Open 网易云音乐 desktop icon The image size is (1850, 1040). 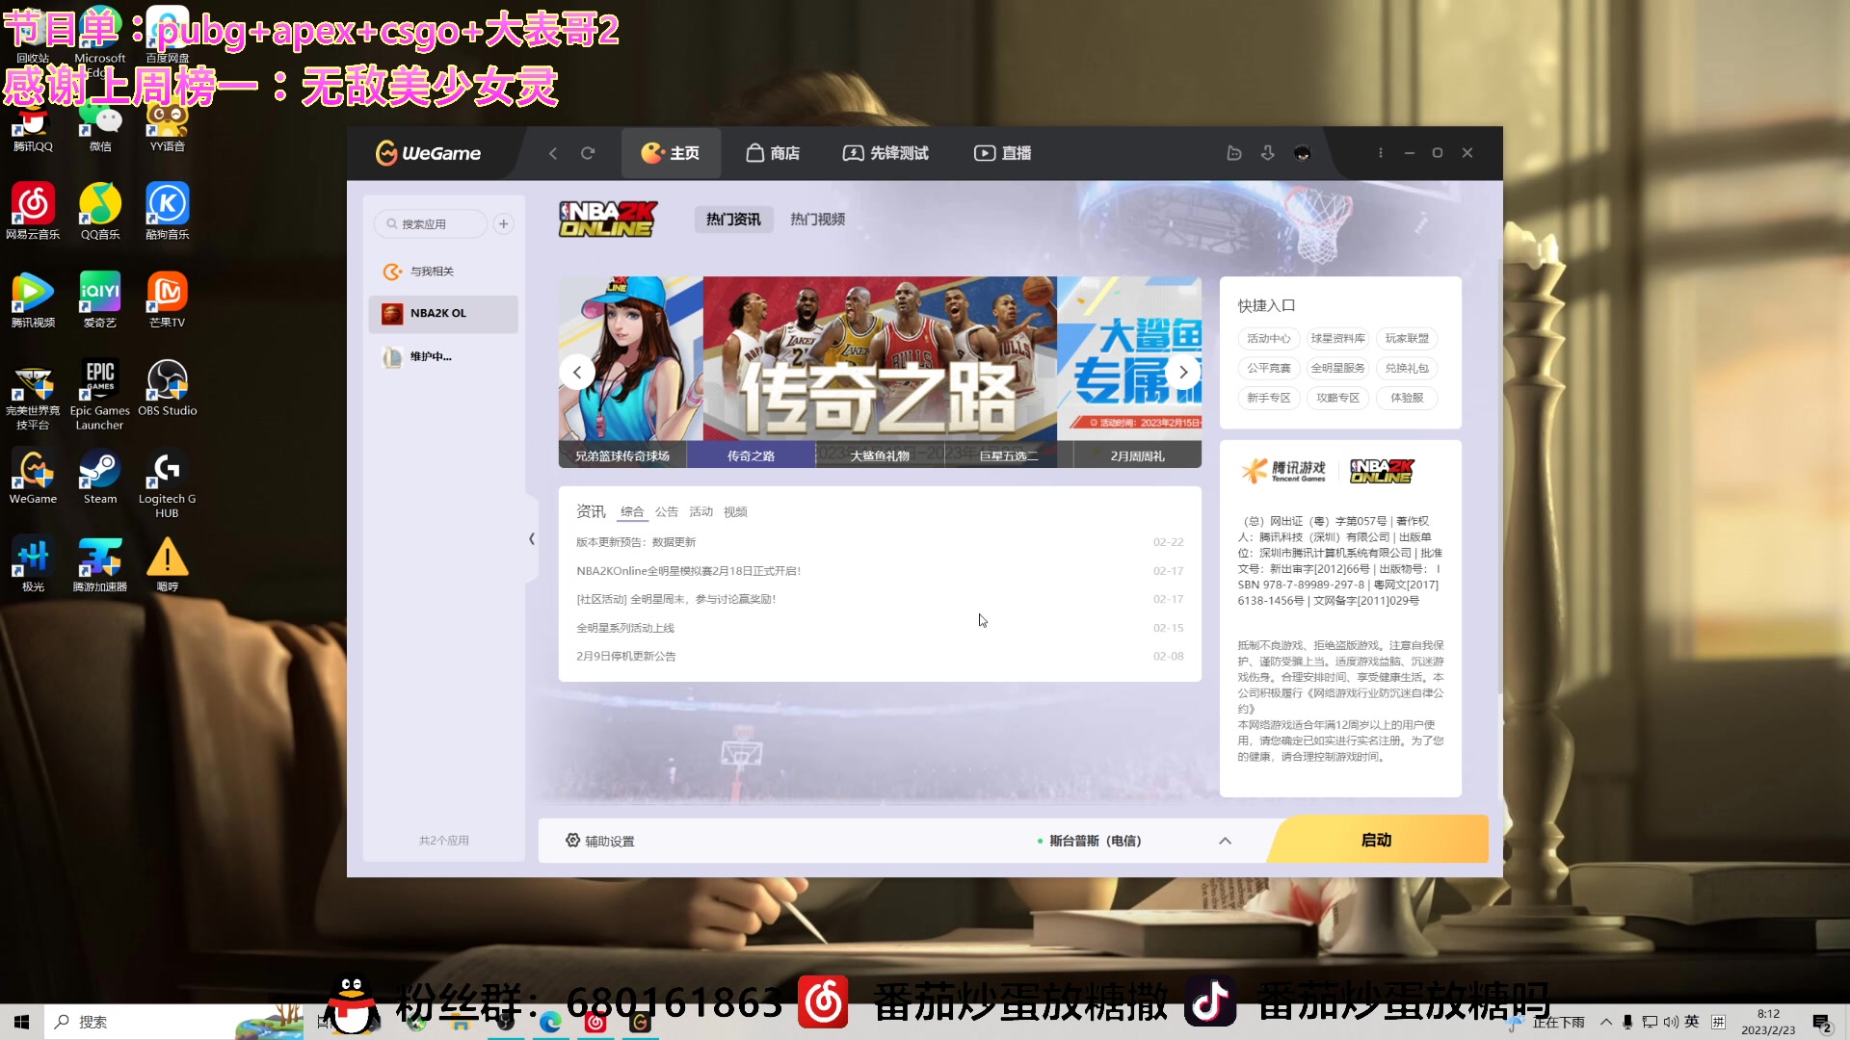click(x=33, y=210)
